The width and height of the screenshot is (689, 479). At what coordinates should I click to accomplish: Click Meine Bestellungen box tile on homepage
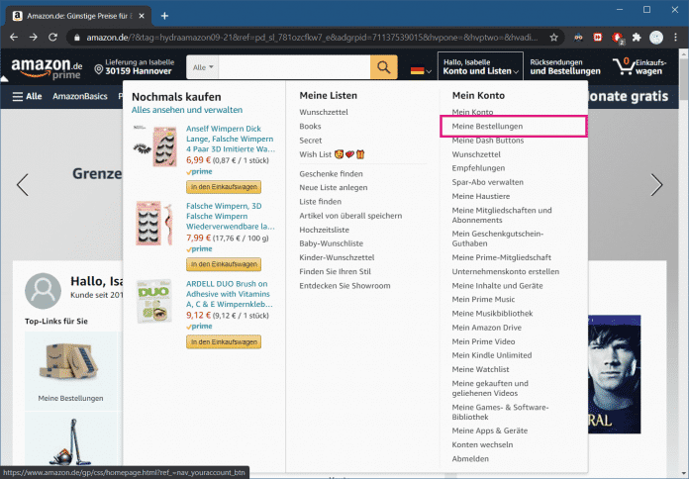click(70, 370)
